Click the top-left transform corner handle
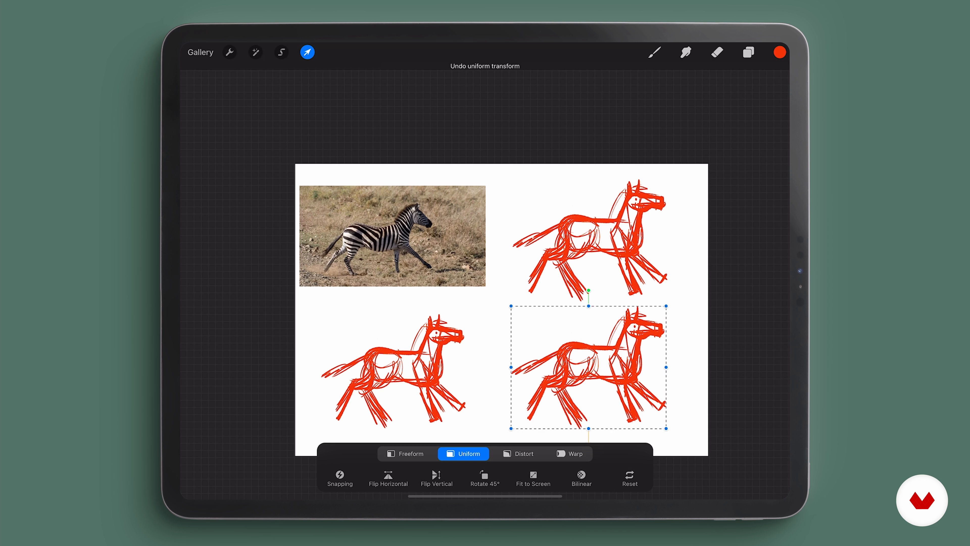 [511, 306]
